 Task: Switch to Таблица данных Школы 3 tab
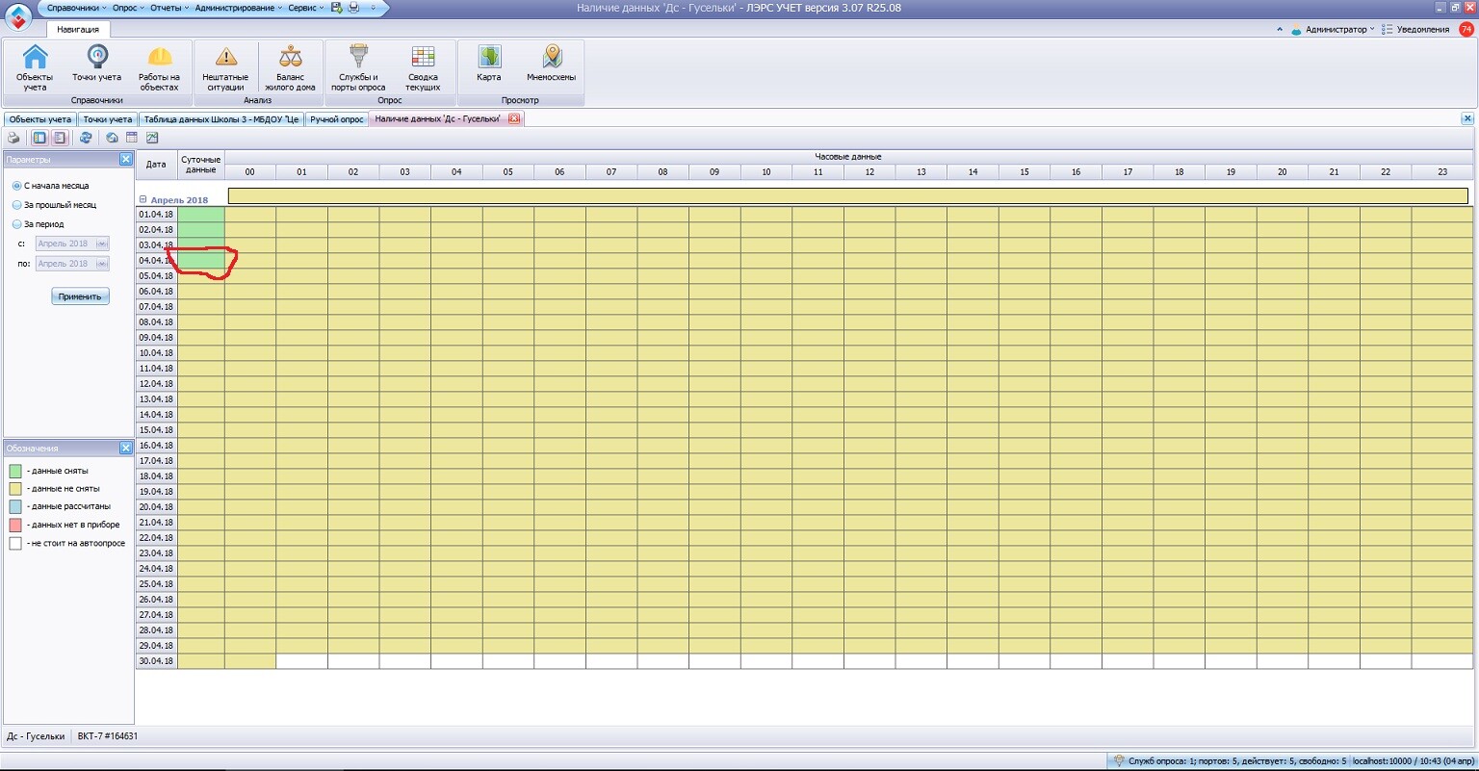[221, 119]
